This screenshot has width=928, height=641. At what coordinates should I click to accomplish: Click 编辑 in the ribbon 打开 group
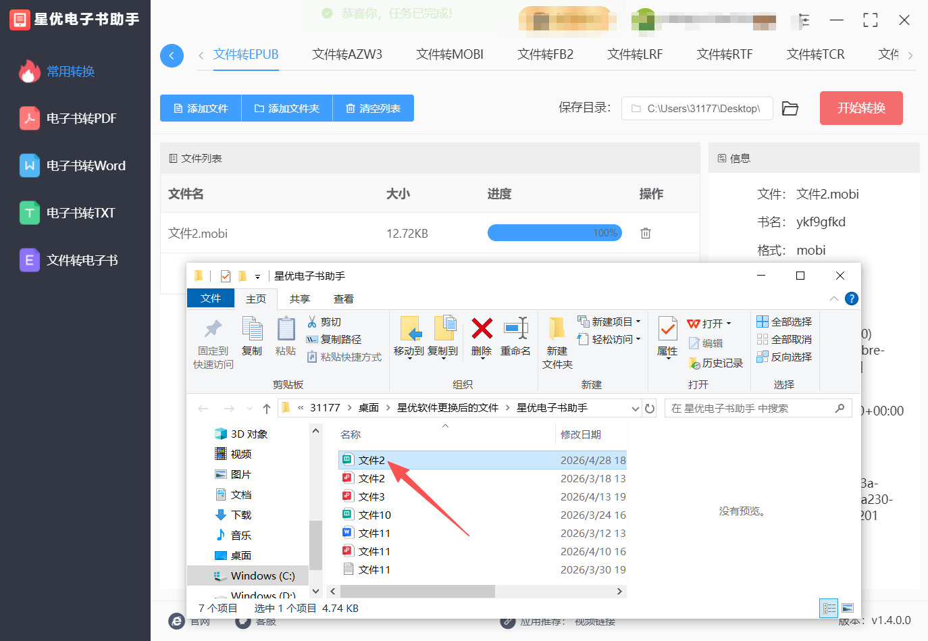coord(706,344)
